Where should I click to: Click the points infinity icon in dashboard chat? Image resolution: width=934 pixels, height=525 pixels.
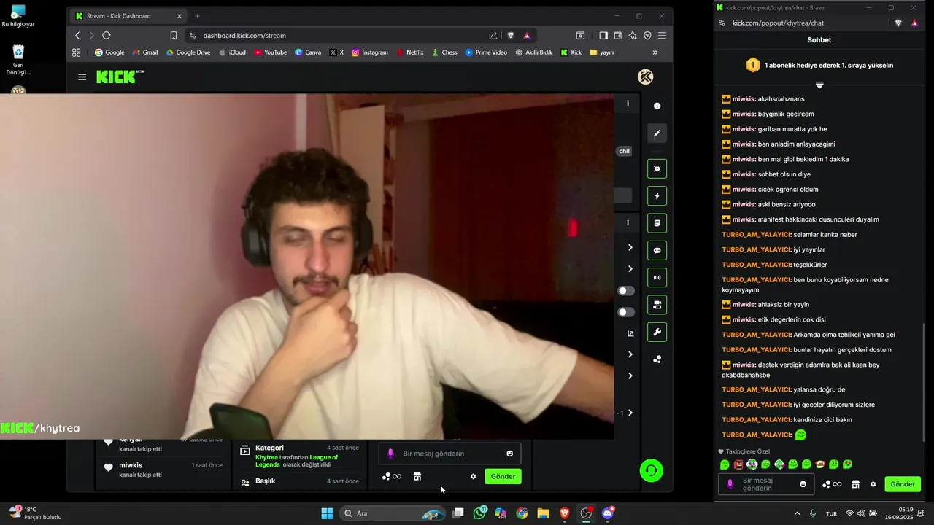pyautogui.click(x=392, y=477)
